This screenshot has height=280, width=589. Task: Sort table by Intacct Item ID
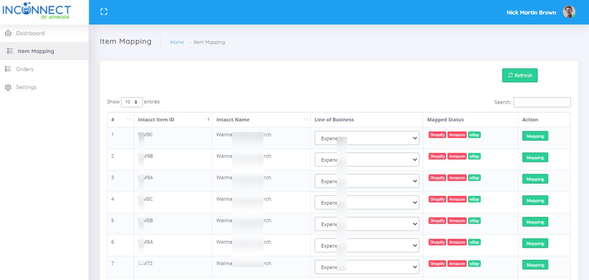(x=208, y=120)
